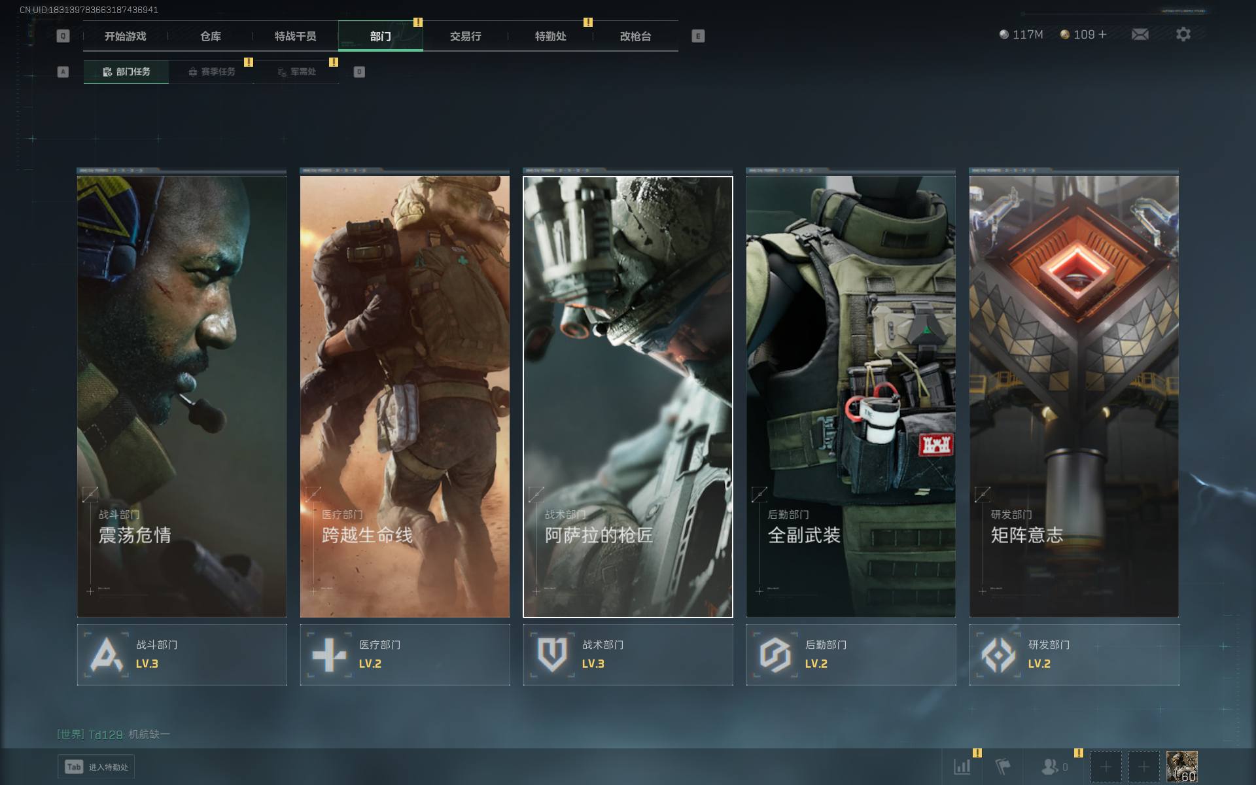
Task: Open the 矩阵意志 research card
Action: pos(1073,396)
